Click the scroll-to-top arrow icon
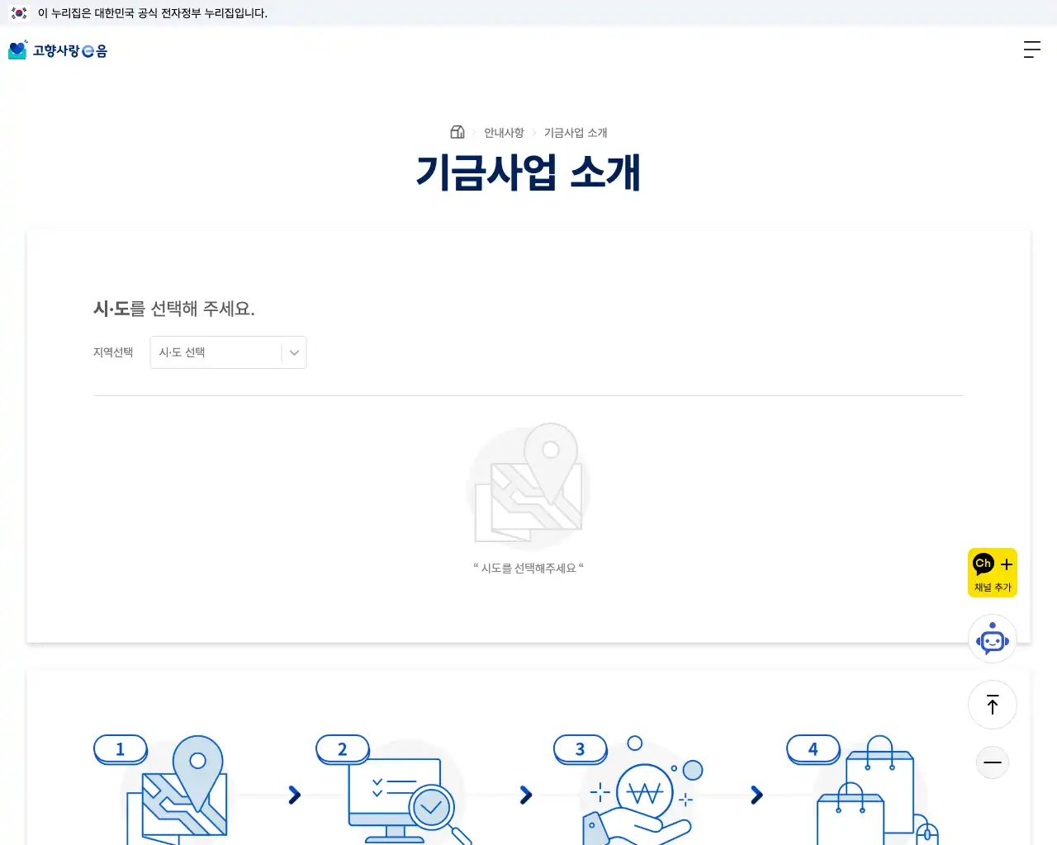The image size is (1057, 845). coord(992,705)
